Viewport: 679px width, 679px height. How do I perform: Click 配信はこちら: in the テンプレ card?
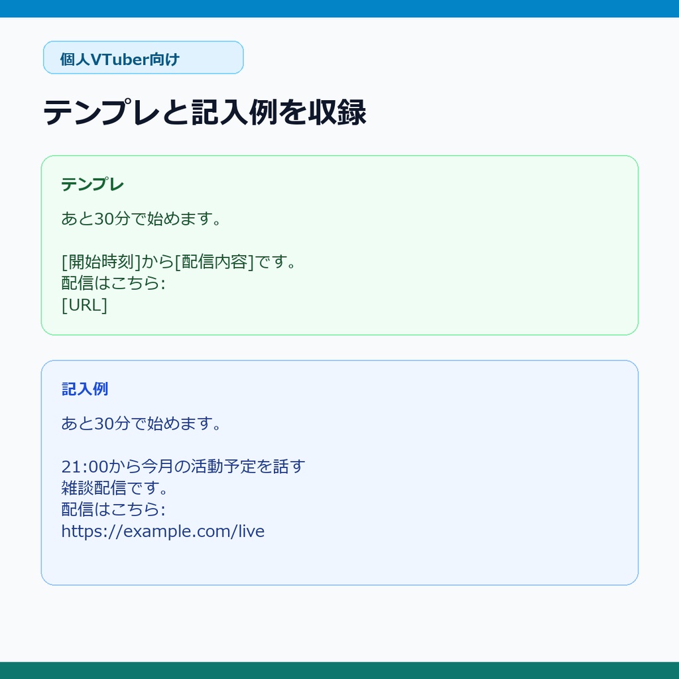(x=113, y=283)
